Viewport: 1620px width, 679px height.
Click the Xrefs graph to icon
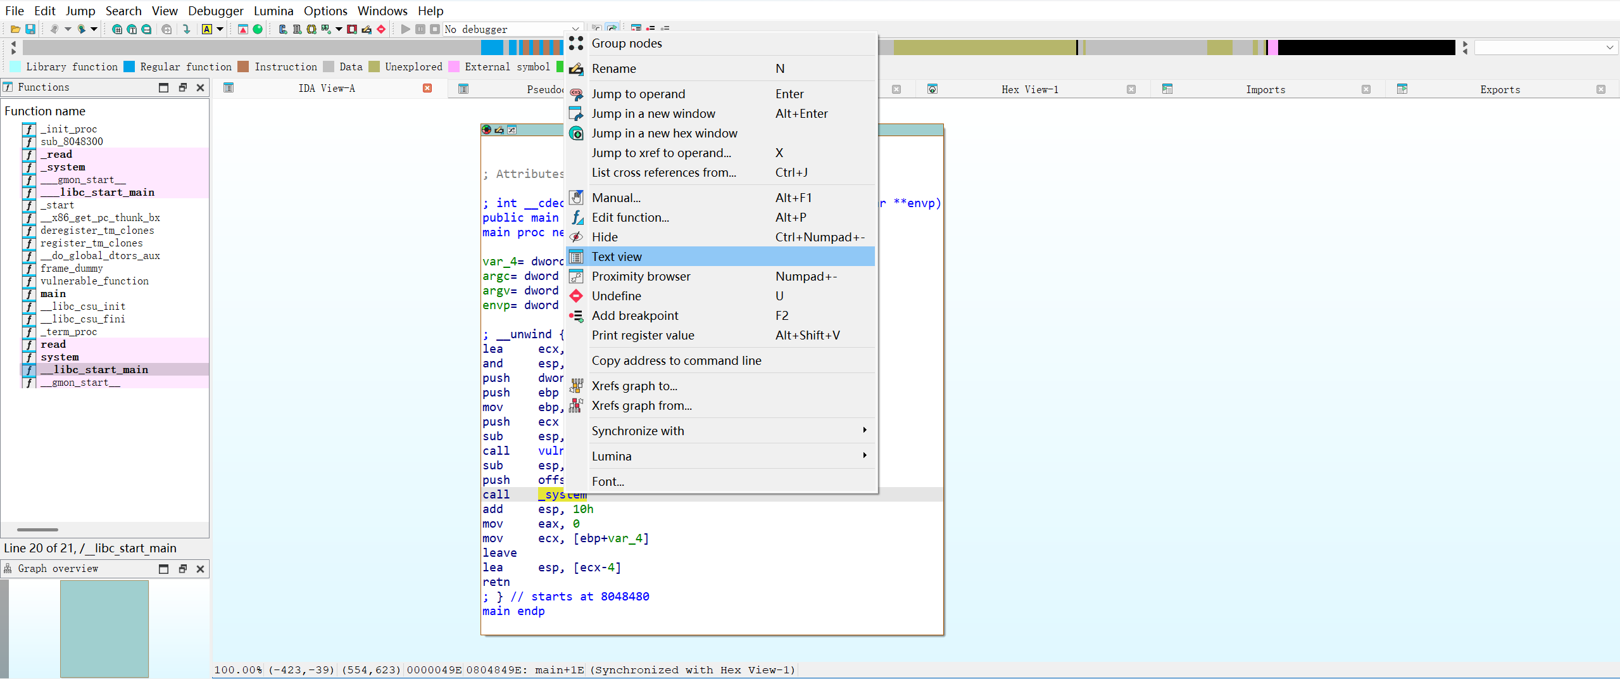coord(576,386)
